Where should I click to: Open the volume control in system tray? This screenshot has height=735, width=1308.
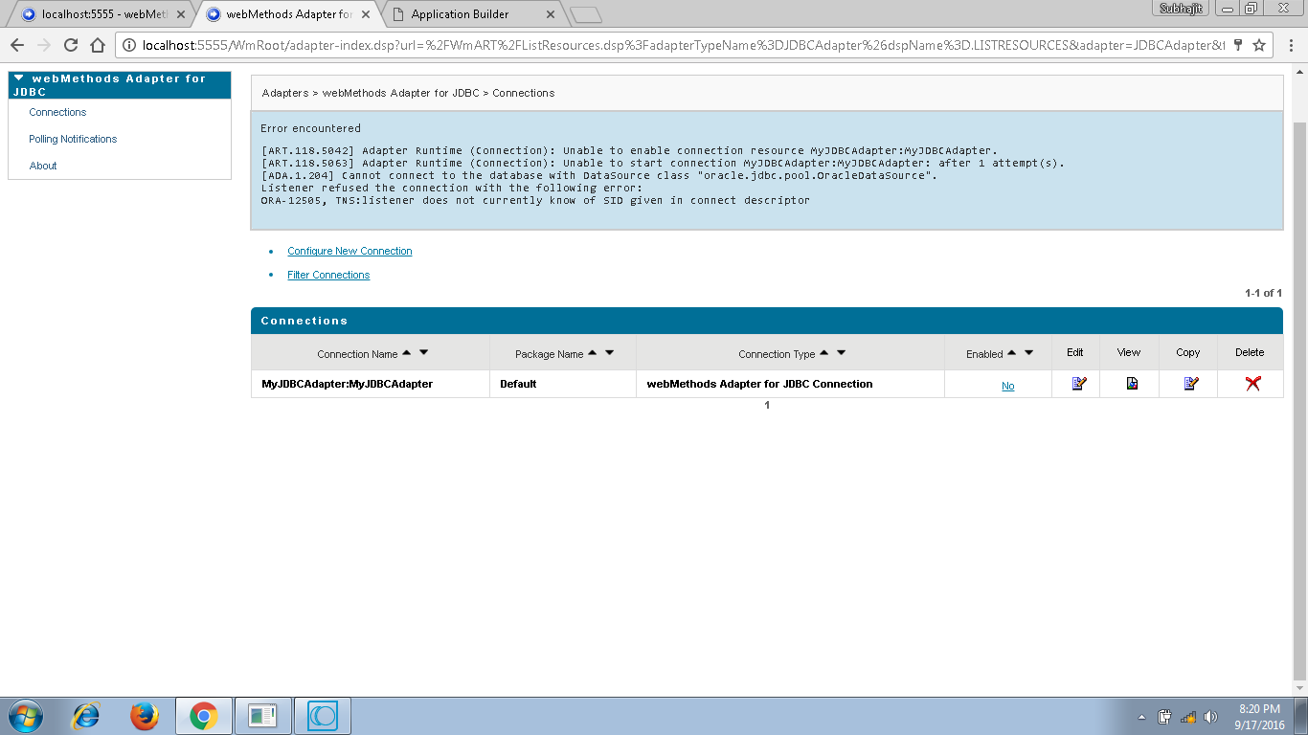pyautogui.click(x=1210, y=717)
